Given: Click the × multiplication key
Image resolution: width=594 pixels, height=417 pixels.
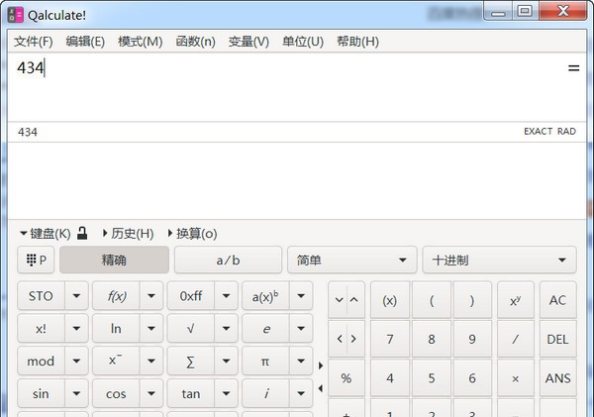Looking at the screenshot, I should [x=515, y=378].
